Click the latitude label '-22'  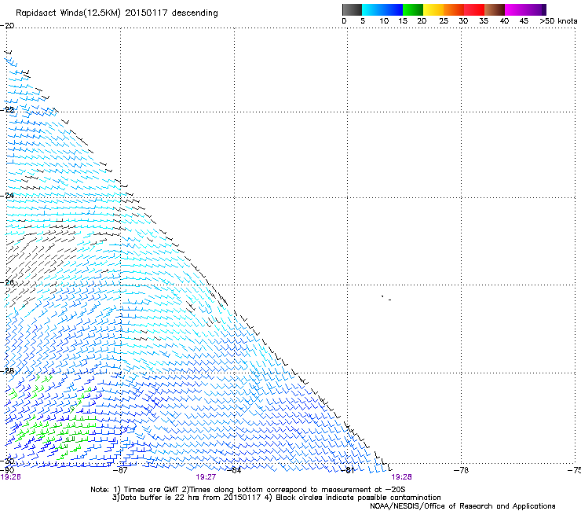(7, 110)
